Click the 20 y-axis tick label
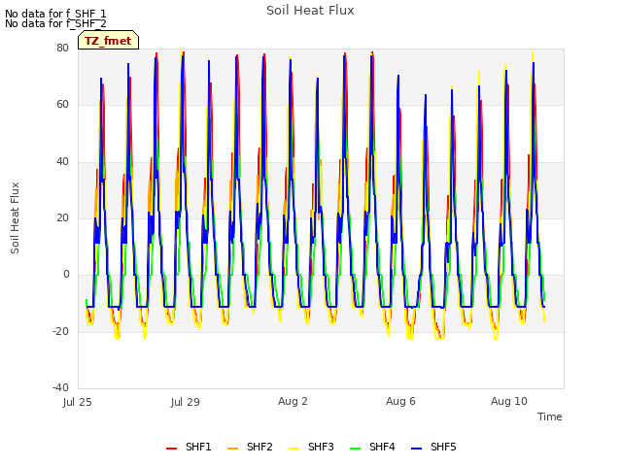 point(62,217)
